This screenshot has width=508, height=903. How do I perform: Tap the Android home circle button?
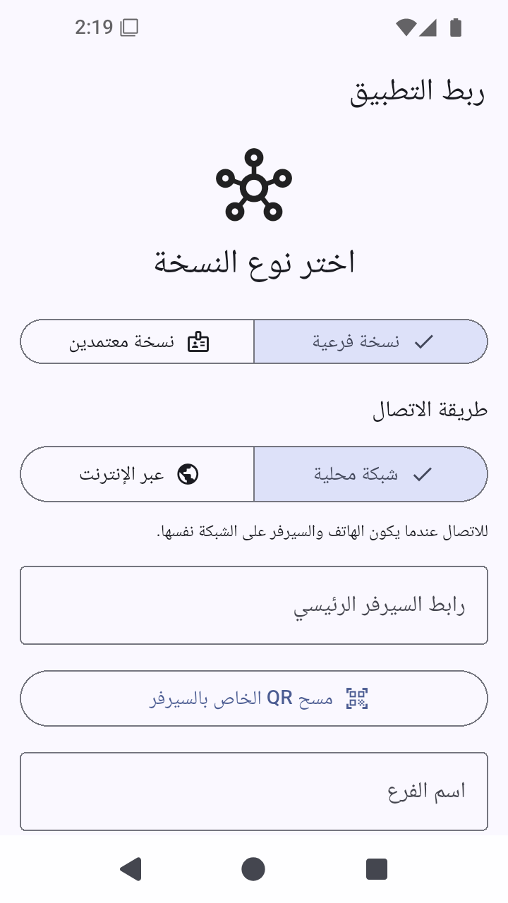tap(253, 869)
